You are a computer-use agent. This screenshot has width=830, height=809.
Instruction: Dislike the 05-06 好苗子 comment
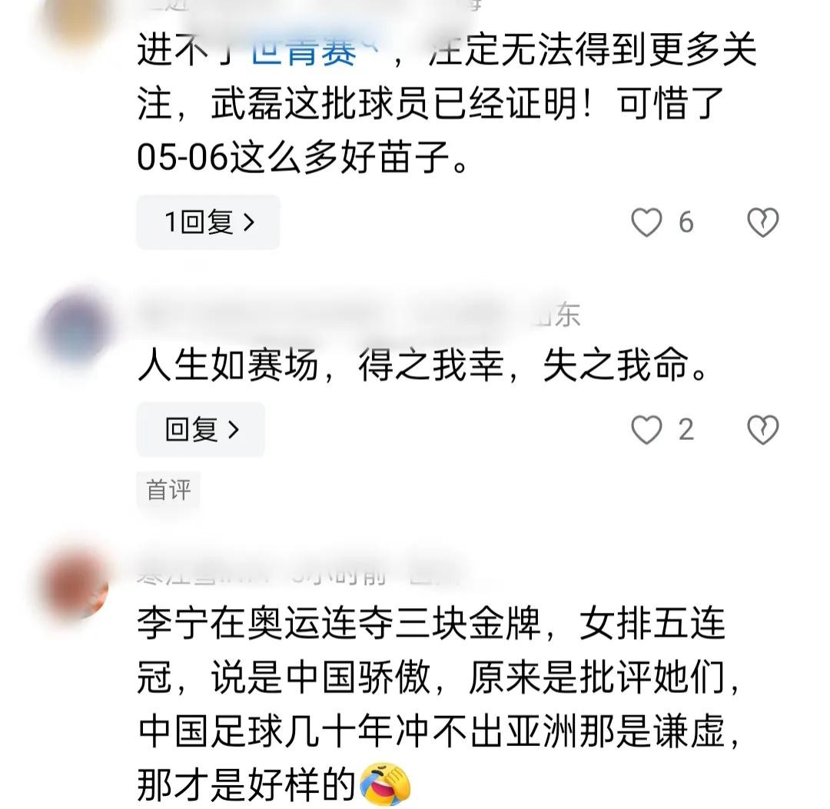point(763,222)
